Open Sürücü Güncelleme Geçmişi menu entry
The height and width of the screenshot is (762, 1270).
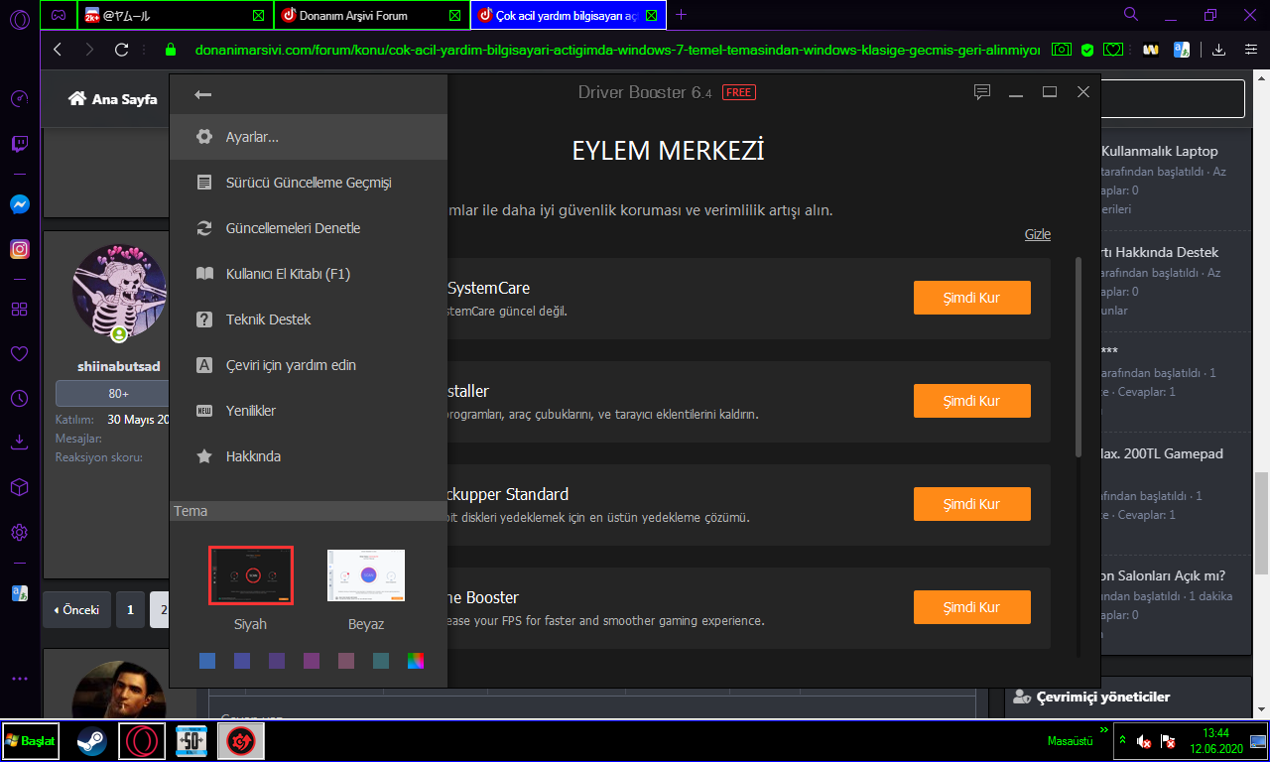309,183
